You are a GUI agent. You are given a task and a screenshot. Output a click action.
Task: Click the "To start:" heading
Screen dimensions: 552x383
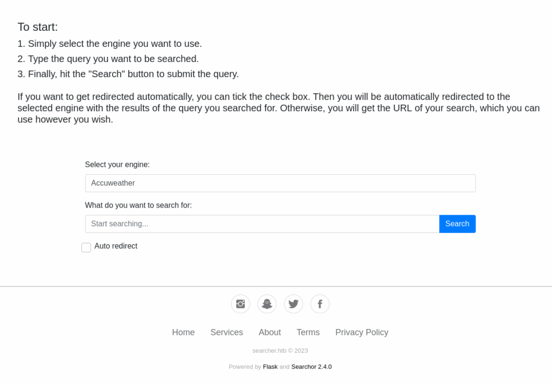coord(38,27)
